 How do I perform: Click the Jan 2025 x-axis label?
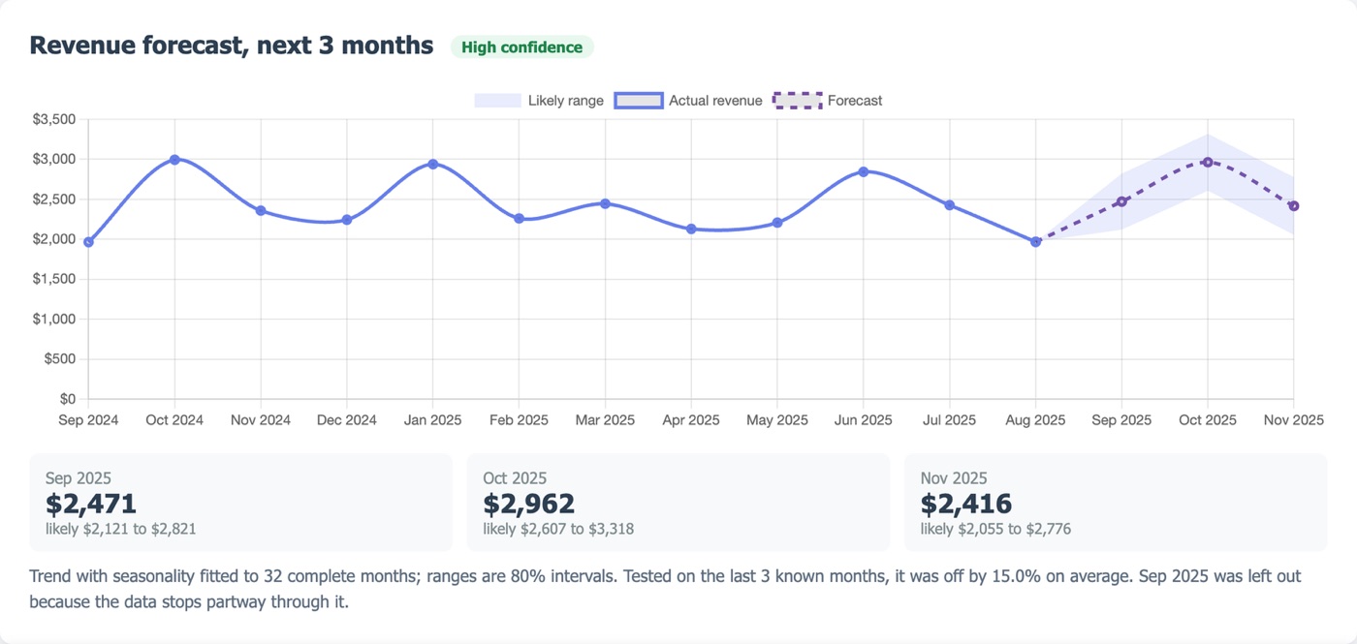432,420
